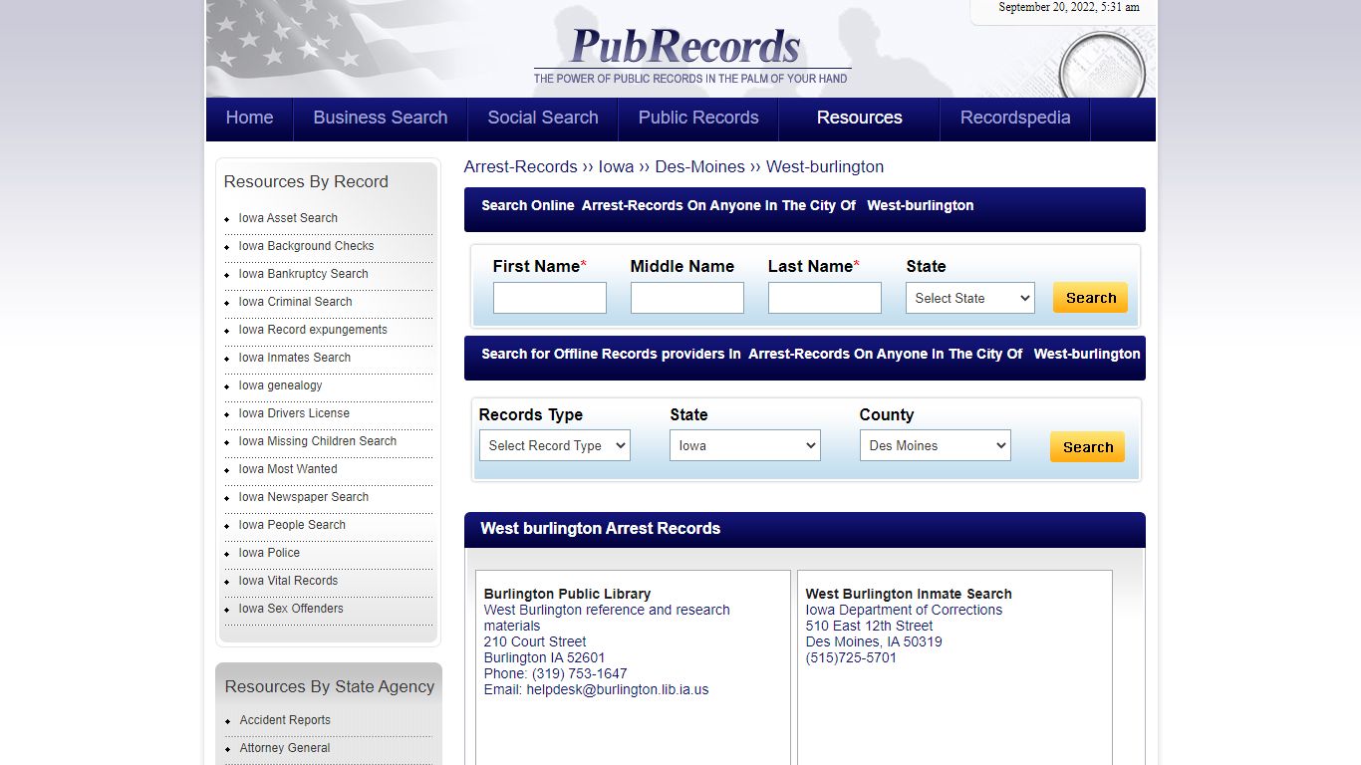Follow the Arrest-Records breadcrumb link
The width and height of the screenshot is (1361, 765).
[x=521, y=167]
